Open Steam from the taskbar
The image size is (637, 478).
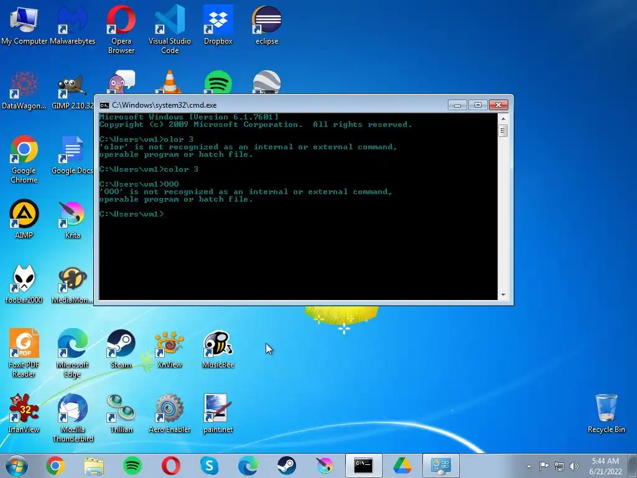286,466
